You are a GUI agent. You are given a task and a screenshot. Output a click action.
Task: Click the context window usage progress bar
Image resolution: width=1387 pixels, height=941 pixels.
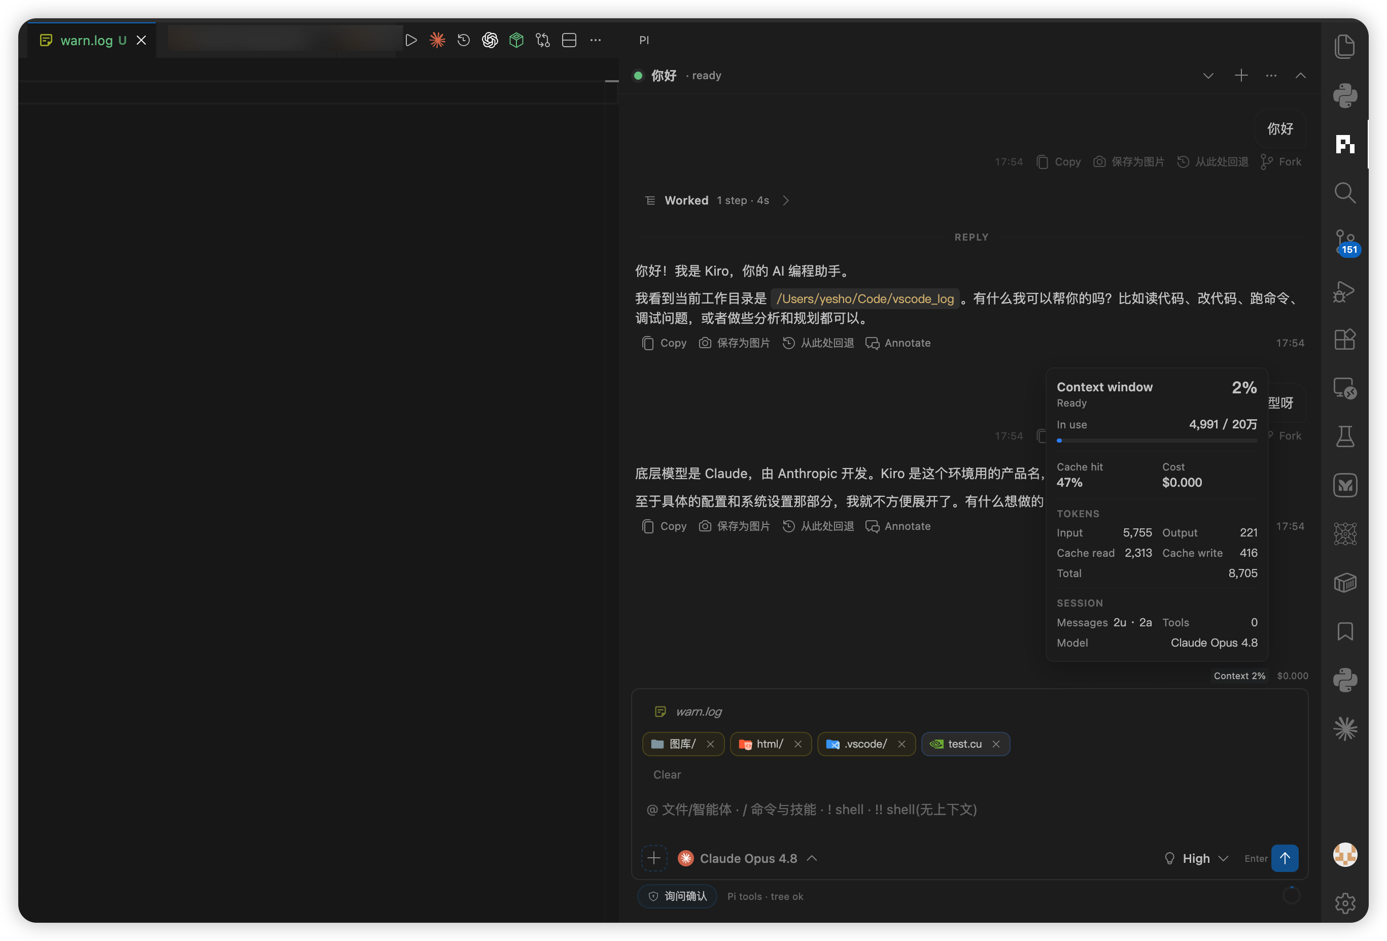click(x=1157, y=441)
